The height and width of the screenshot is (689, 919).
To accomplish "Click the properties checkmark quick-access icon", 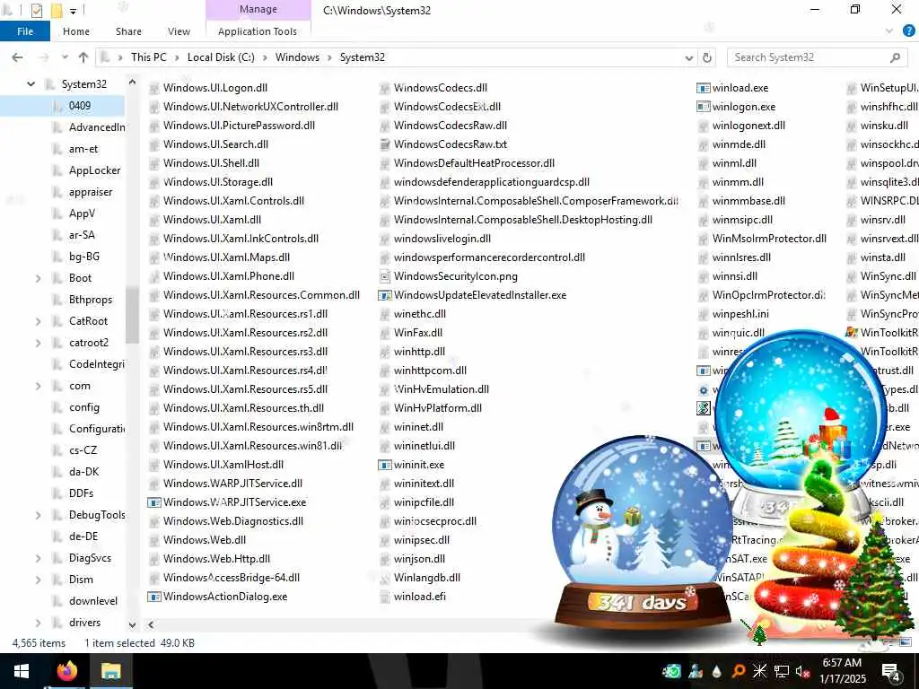I will tap(36, 10).
